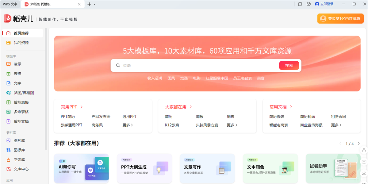Open the new tab dropdown arrow
This screenshot has height=184, width=368.
tap(94, 4)
